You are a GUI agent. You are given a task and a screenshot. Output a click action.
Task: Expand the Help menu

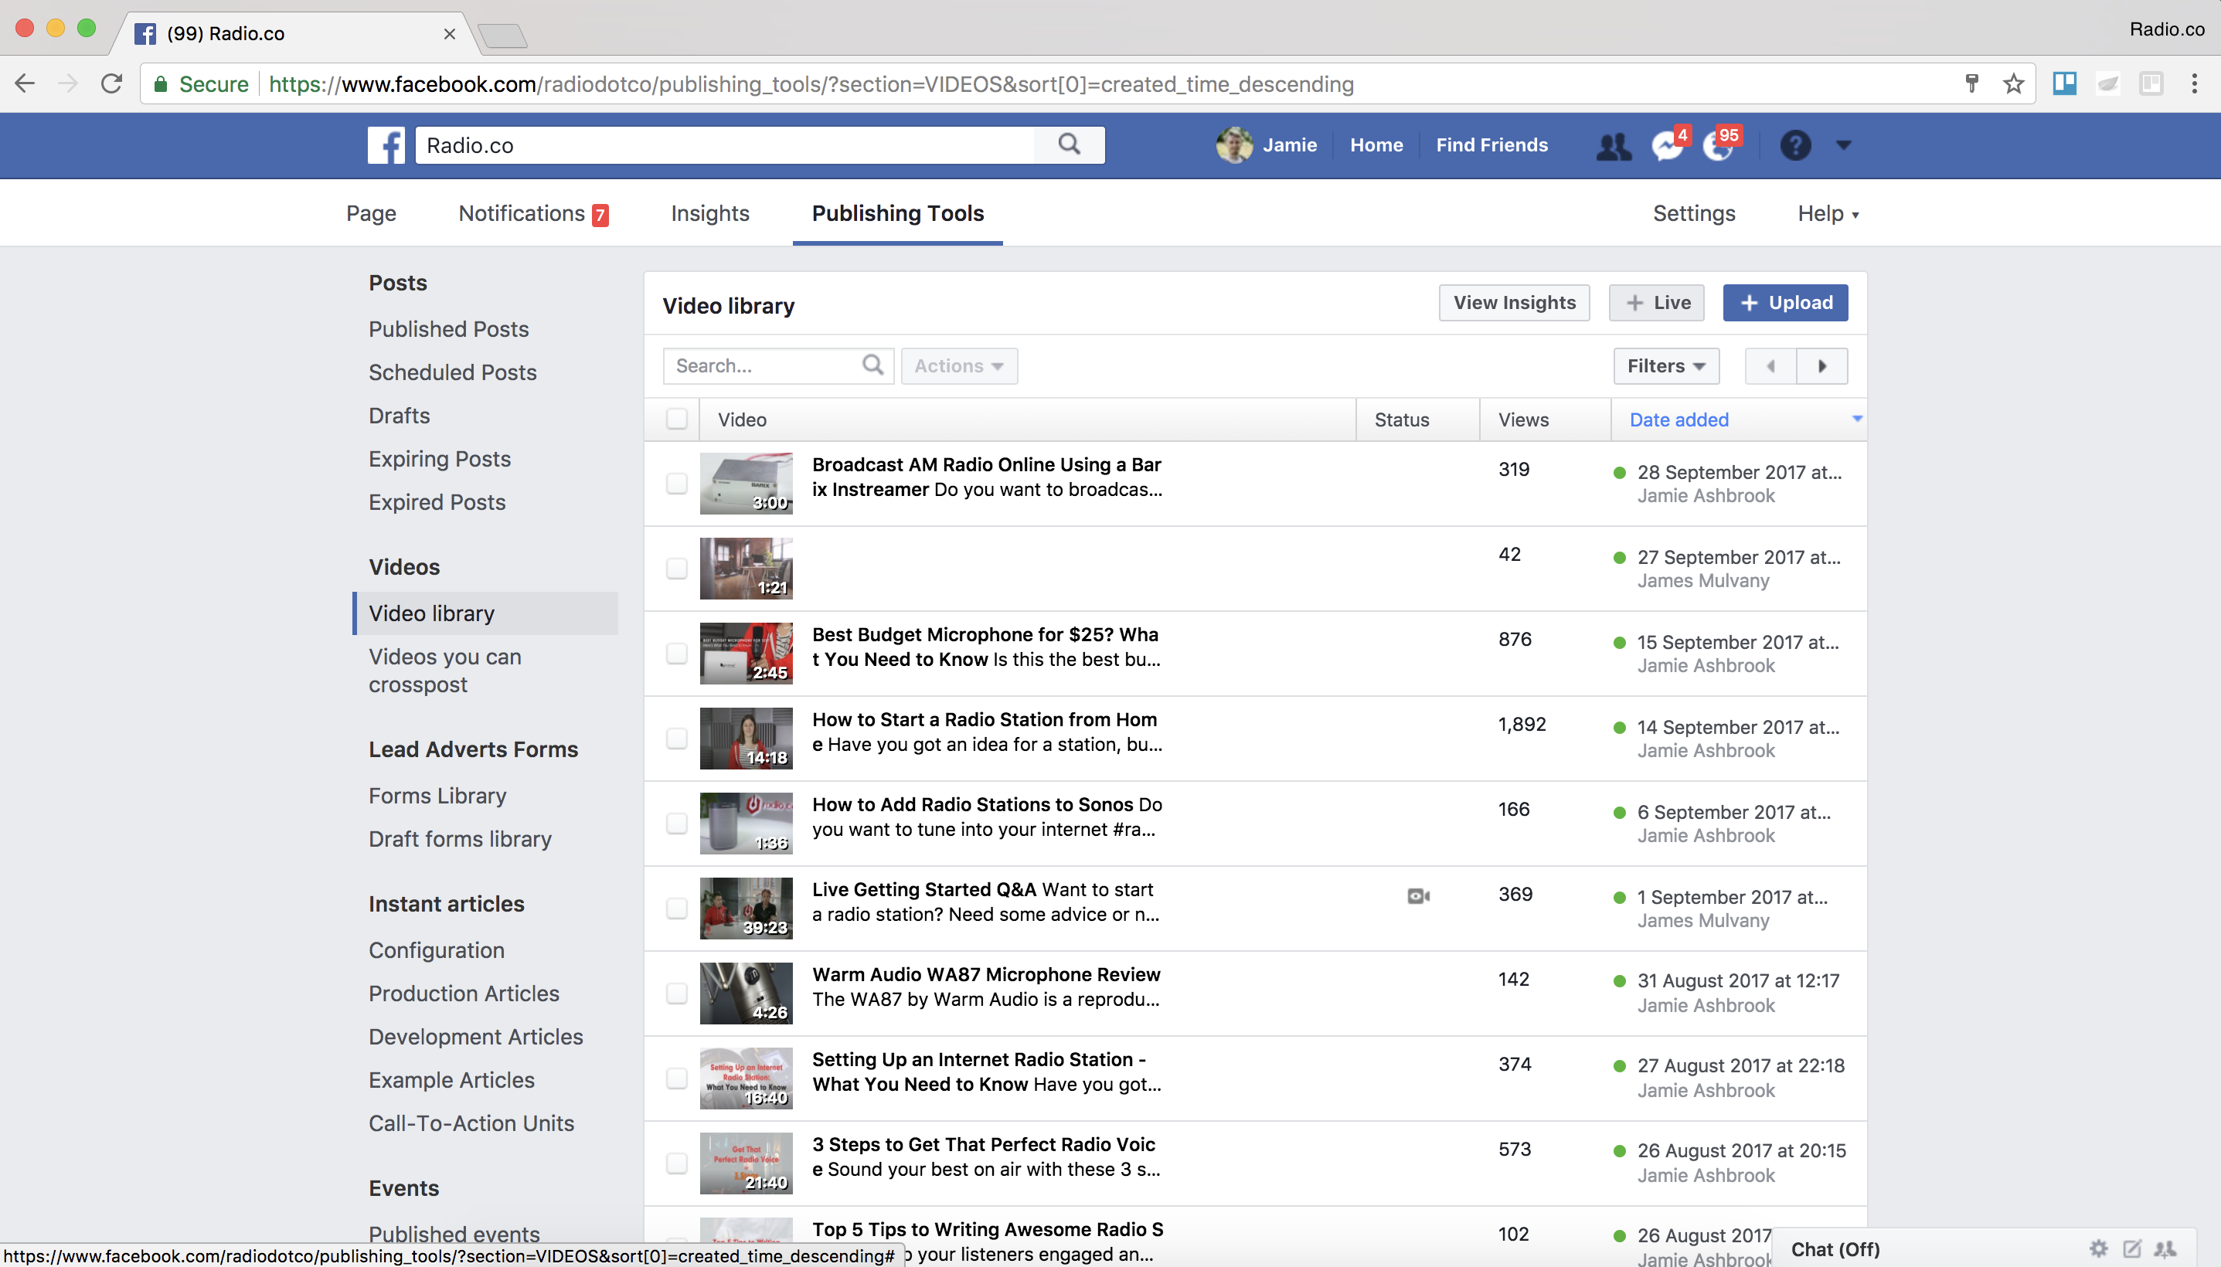click(1828, 213)
